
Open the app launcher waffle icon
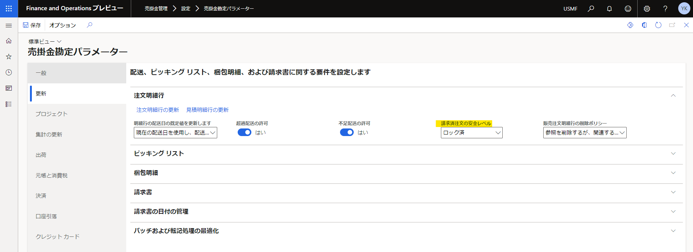(9, 8)
